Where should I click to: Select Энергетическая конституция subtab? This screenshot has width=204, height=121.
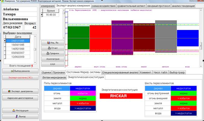pos(86,77)
